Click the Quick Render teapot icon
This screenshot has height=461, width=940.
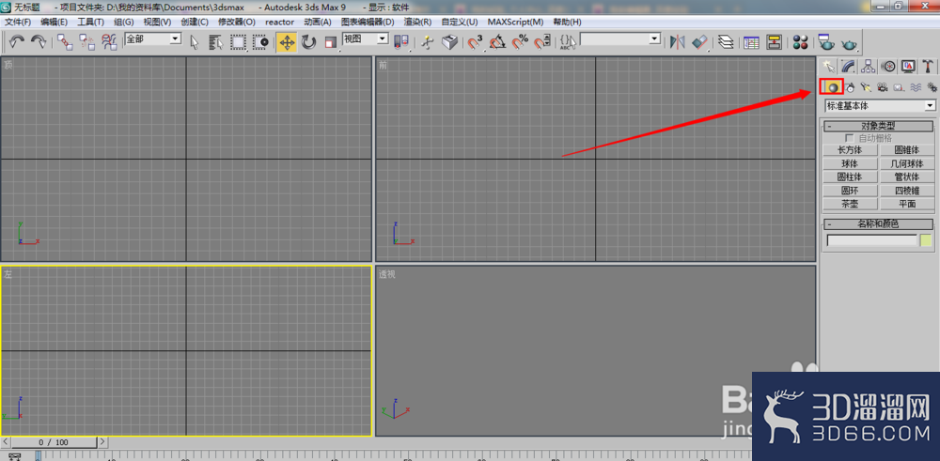coord(849,43)
